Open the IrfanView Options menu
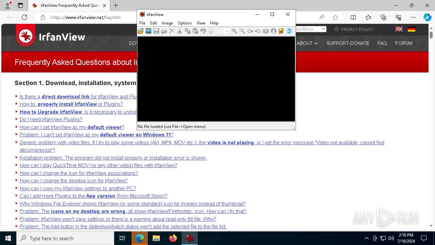 [x=185, y=23]
